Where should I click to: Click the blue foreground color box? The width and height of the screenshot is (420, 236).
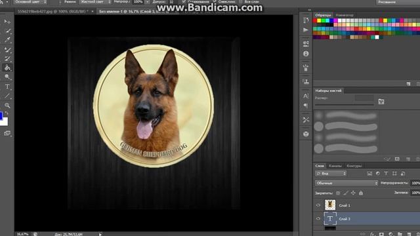[1, 115]
